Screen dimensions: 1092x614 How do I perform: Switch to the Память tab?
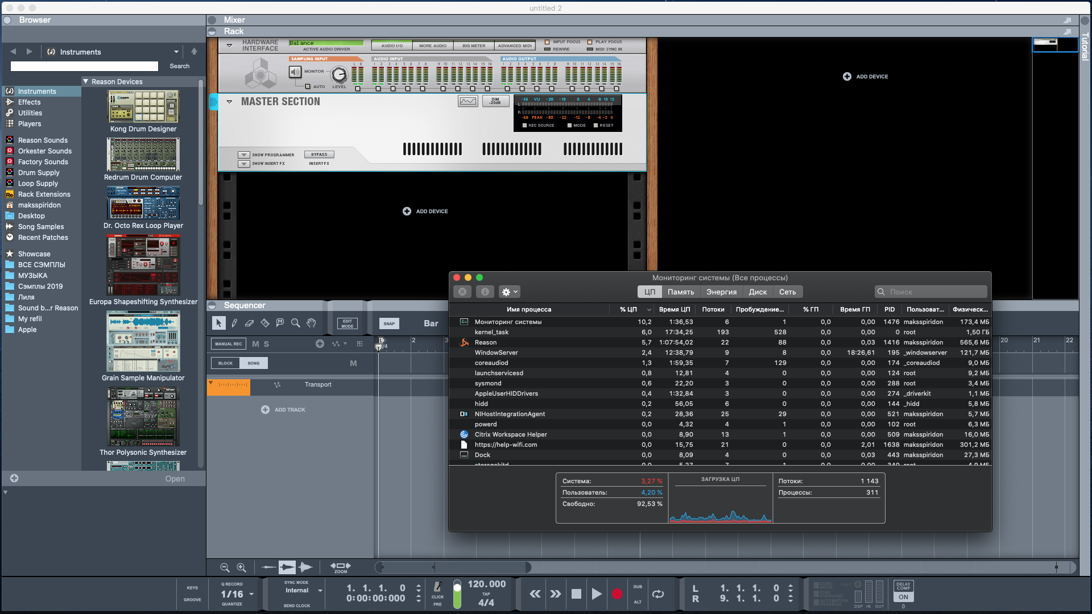680,292
